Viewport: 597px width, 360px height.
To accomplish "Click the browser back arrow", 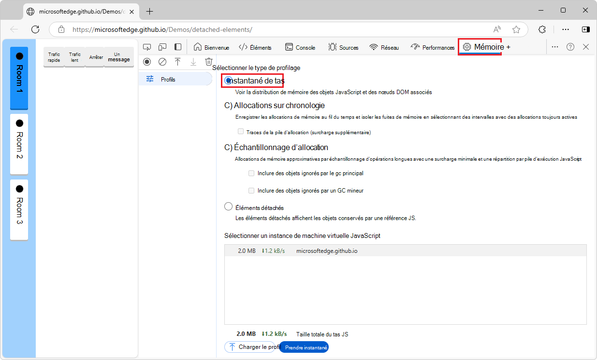I will (14, 29).
